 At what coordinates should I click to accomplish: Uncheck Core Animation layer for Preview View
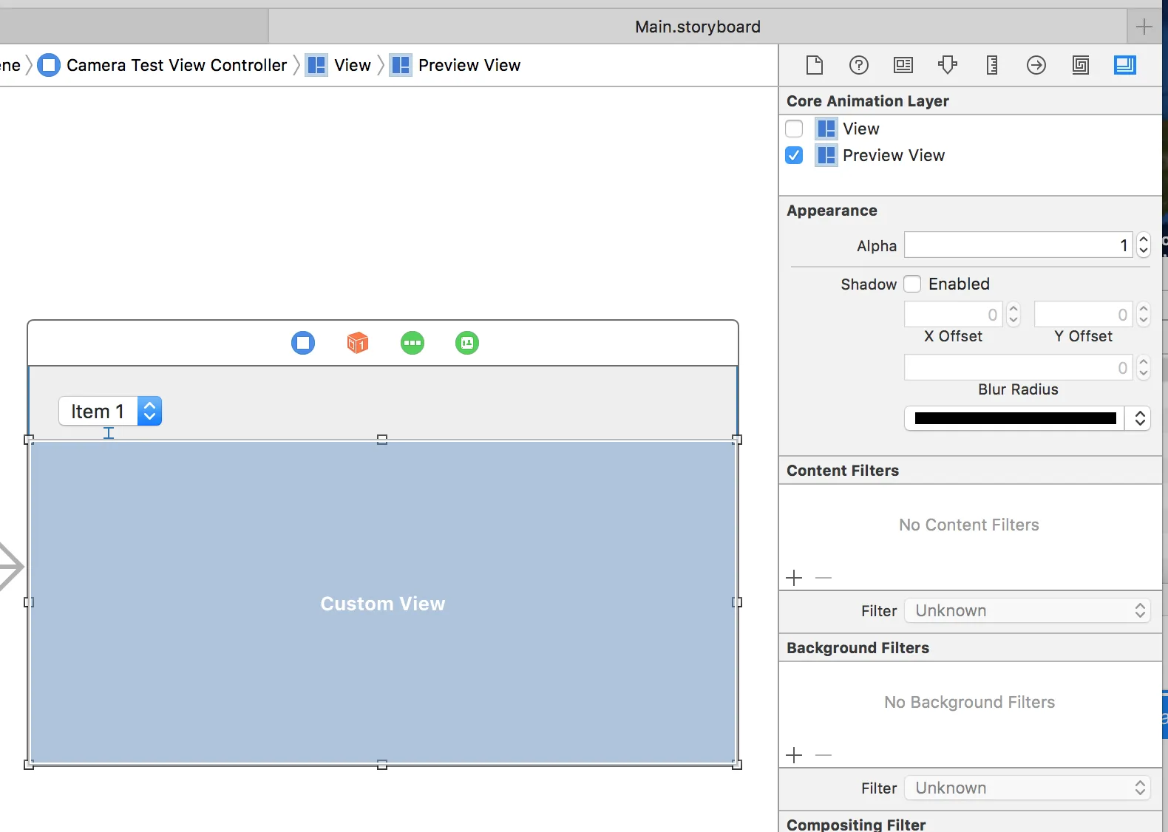pyautogui.click(x=794, y=155)
